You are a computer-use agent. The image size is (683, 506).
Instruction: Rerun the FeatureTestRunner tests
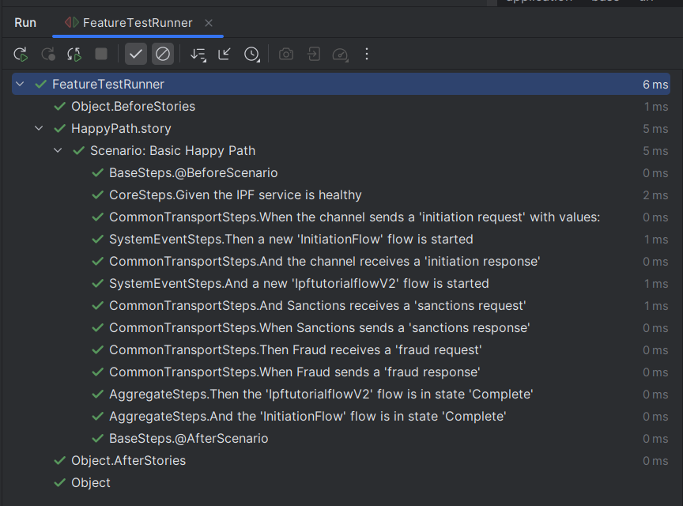click(x=20, y=54)
